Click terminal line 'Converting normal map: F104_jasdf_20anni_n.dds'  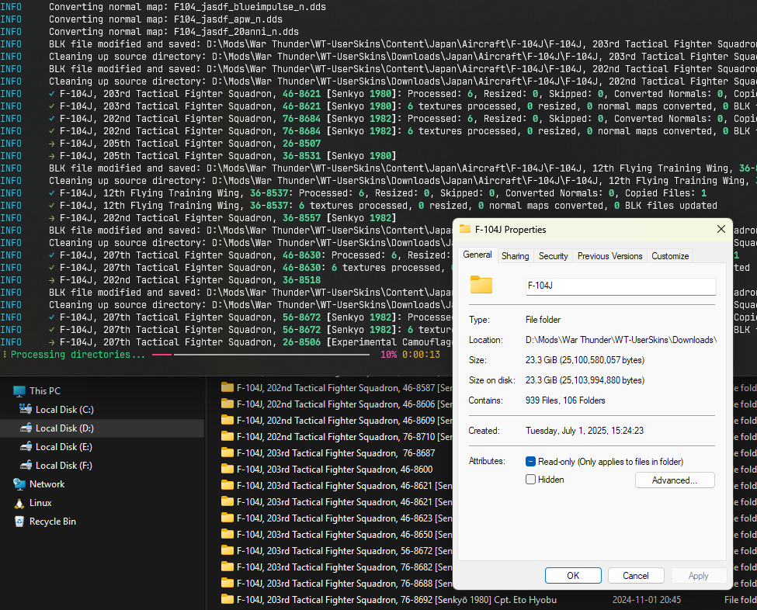(x=174, y=32)
